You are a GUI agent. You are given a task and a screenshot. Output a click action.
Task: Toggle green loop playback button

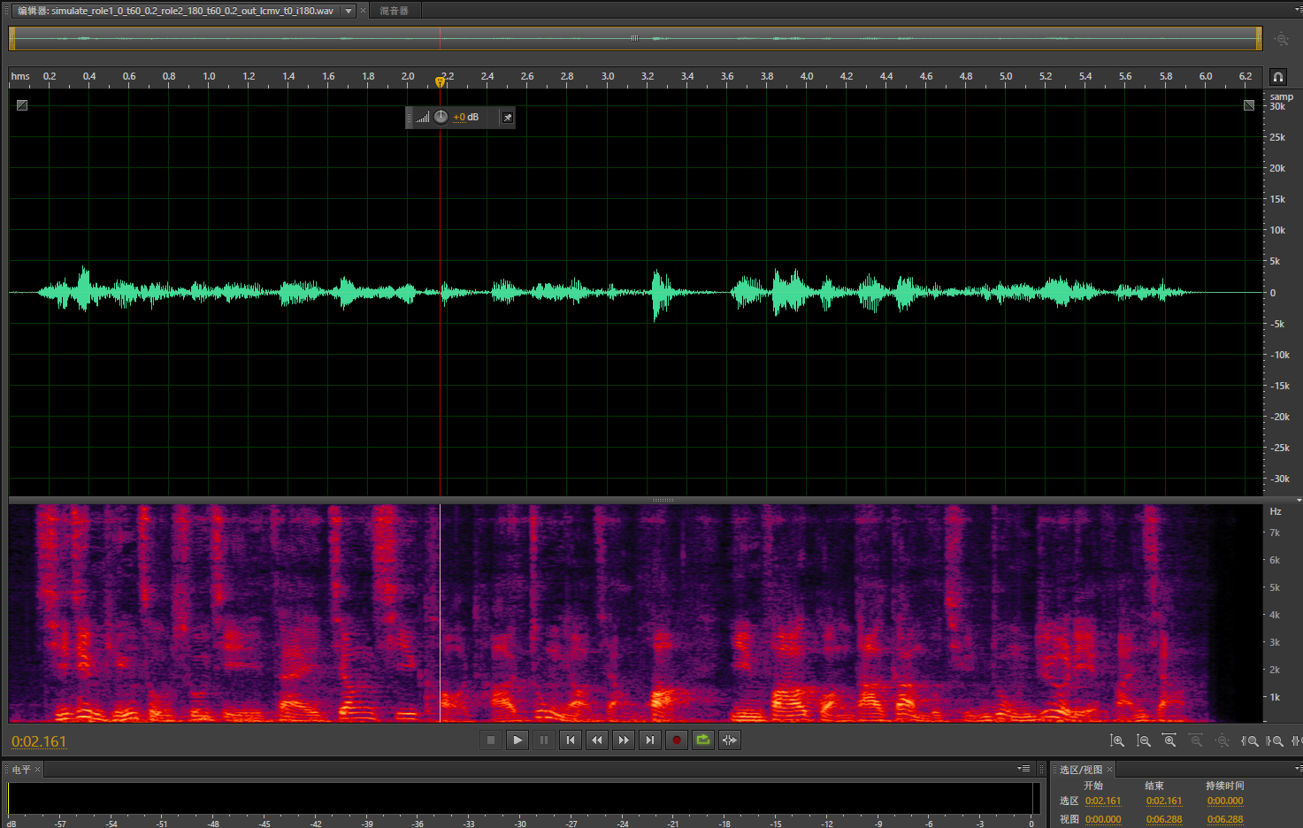click(x=703, y=740)
